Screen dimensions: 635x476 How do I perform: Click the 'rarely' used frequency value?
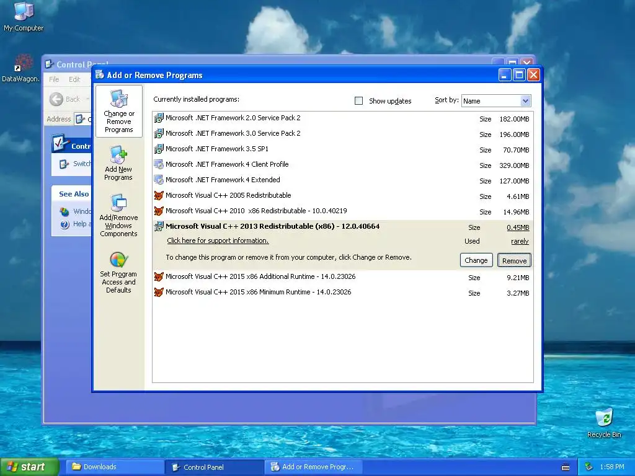520,241
